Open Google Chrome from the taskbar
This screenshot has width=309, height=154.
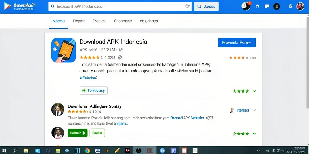87,151
